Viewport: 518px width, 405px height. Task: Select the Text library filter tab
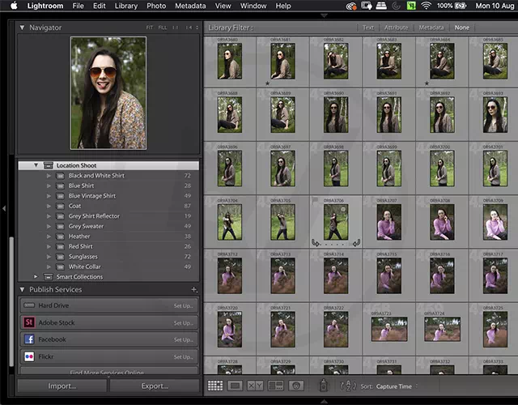pyautogui.click(x=368, y=28)
